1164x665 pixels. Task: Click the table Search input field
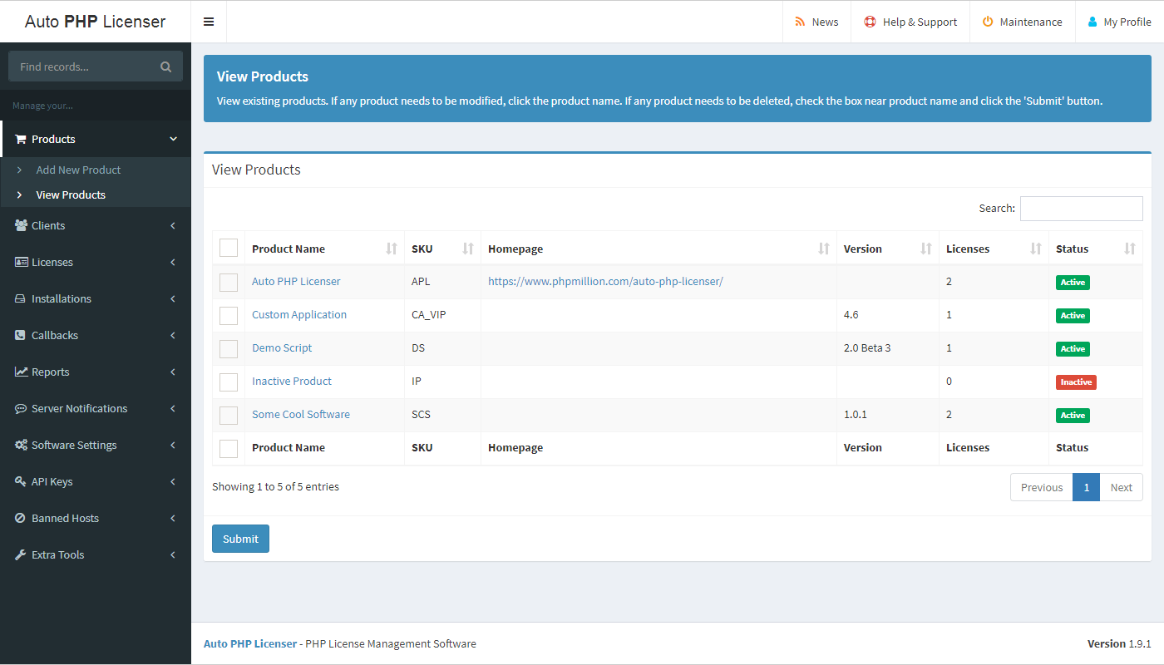click(1081, 208)
